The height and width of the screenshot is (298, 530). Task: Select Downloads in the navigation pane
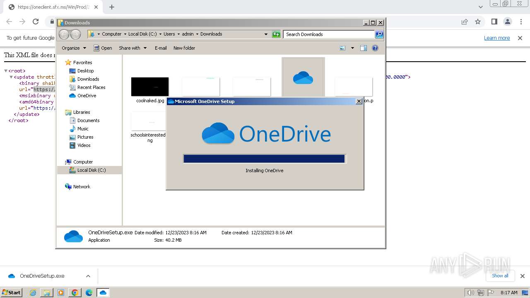(x=84, y=79)
